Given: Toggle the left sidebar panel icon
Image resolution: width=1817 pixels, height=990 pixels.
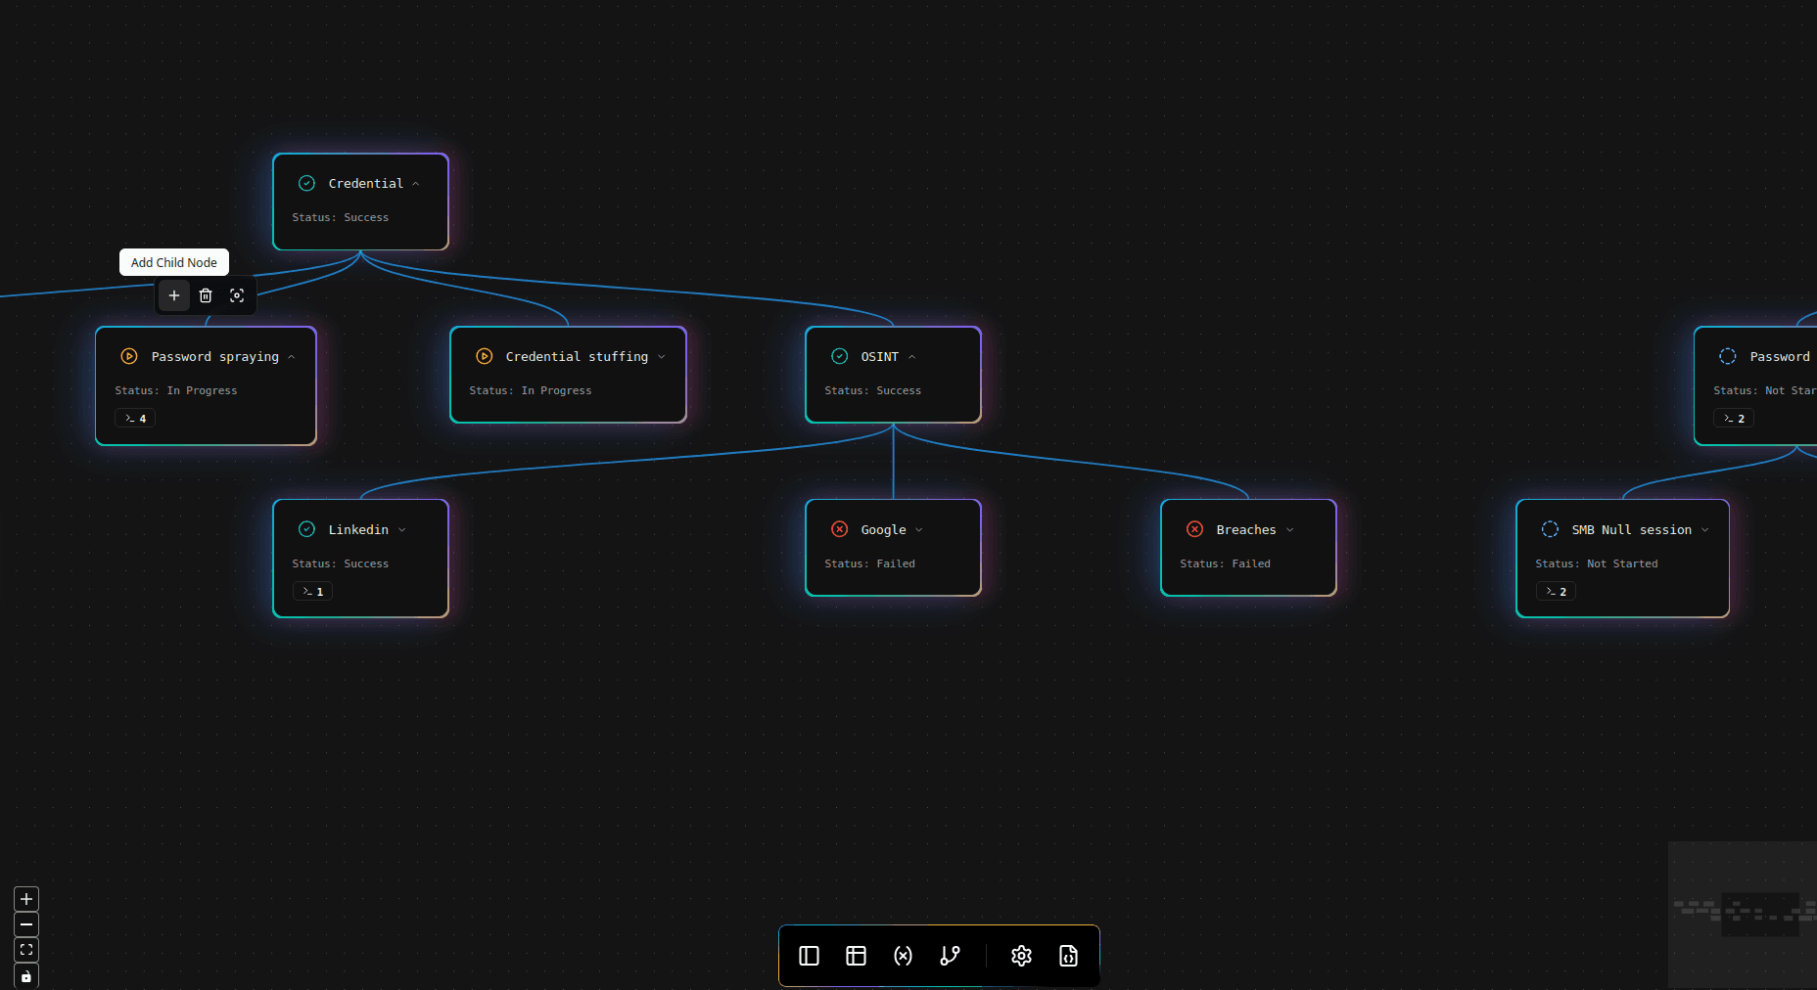Looking at the screenshot, I should pos(808,956).
